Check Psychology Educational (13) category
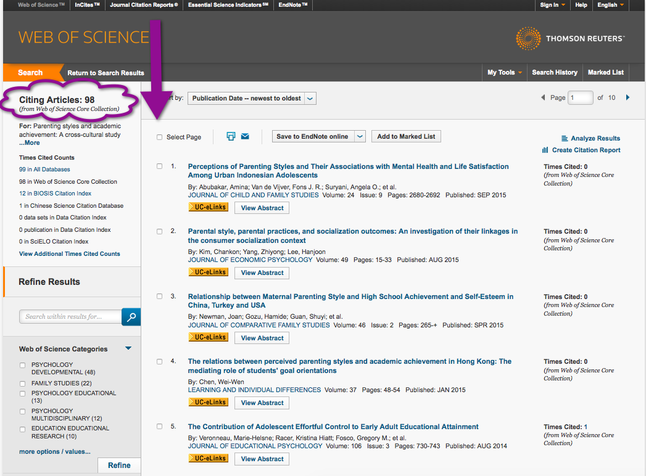Screen dimensions: 646x476 (23, 393)
